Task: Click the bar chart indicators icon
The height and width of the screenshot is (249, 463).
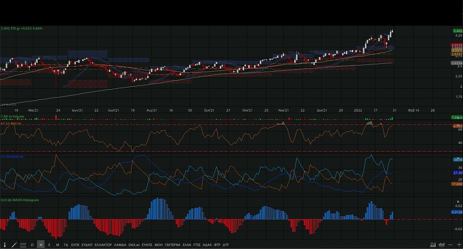Action: [x=441, y=245]
